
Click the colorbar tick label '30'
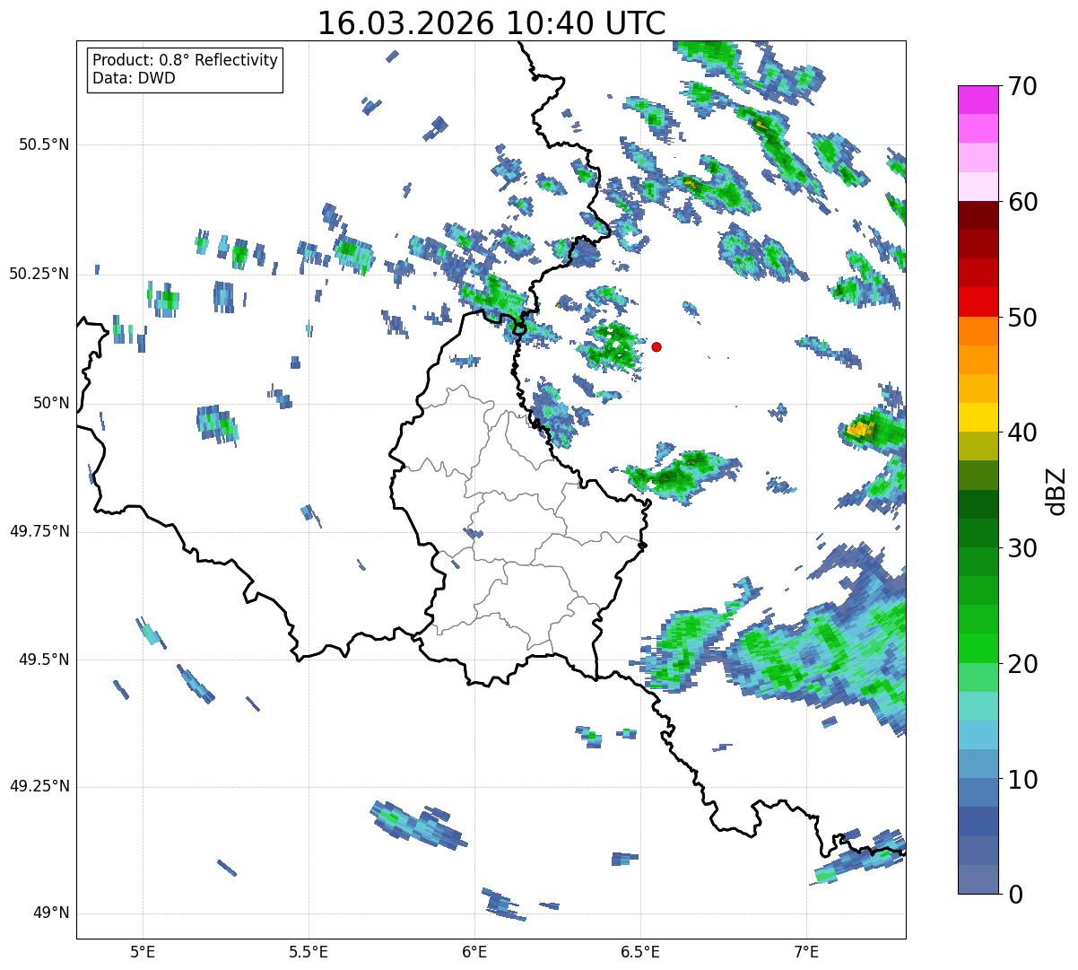pos(1021,548)
